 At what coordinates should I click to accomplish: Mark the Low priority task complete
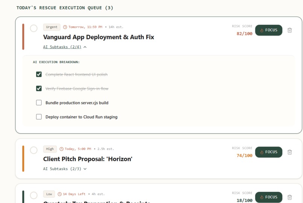(33, 195)
